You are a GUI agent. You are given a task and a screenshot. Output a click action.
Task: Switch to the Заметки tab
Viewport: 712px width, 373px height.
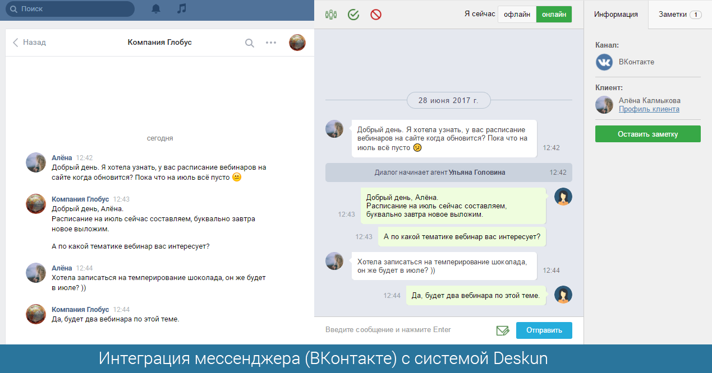pyautogui.click(x=680, y=15)
